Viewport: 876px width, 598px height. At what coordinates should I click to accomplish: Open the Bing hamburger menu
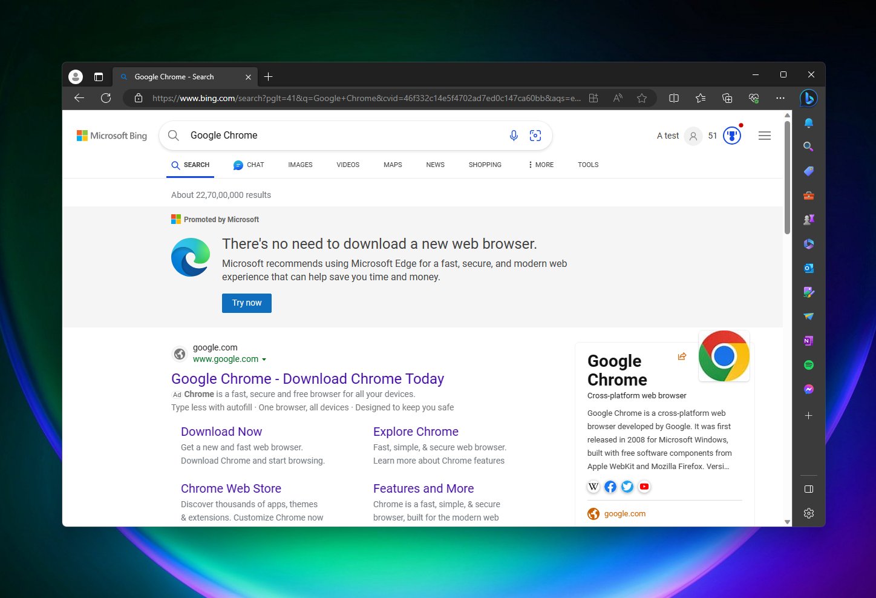point(764,135)
